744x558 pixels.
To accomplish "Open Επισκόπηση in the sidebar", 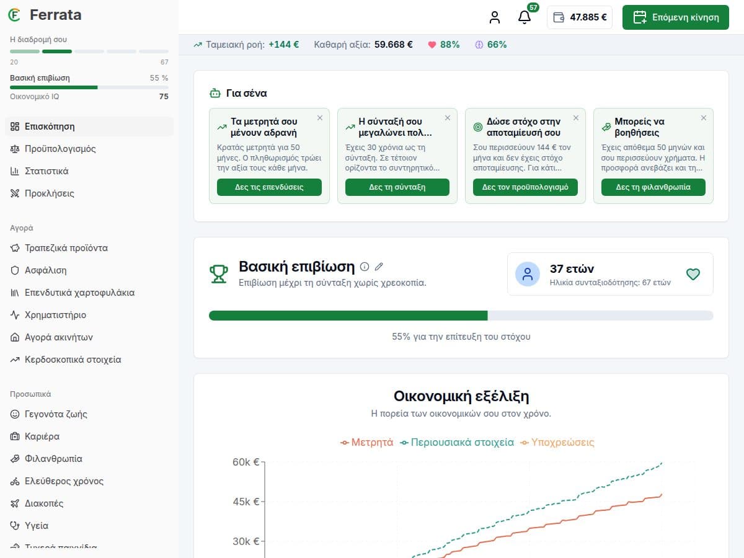I will [89, 126].
